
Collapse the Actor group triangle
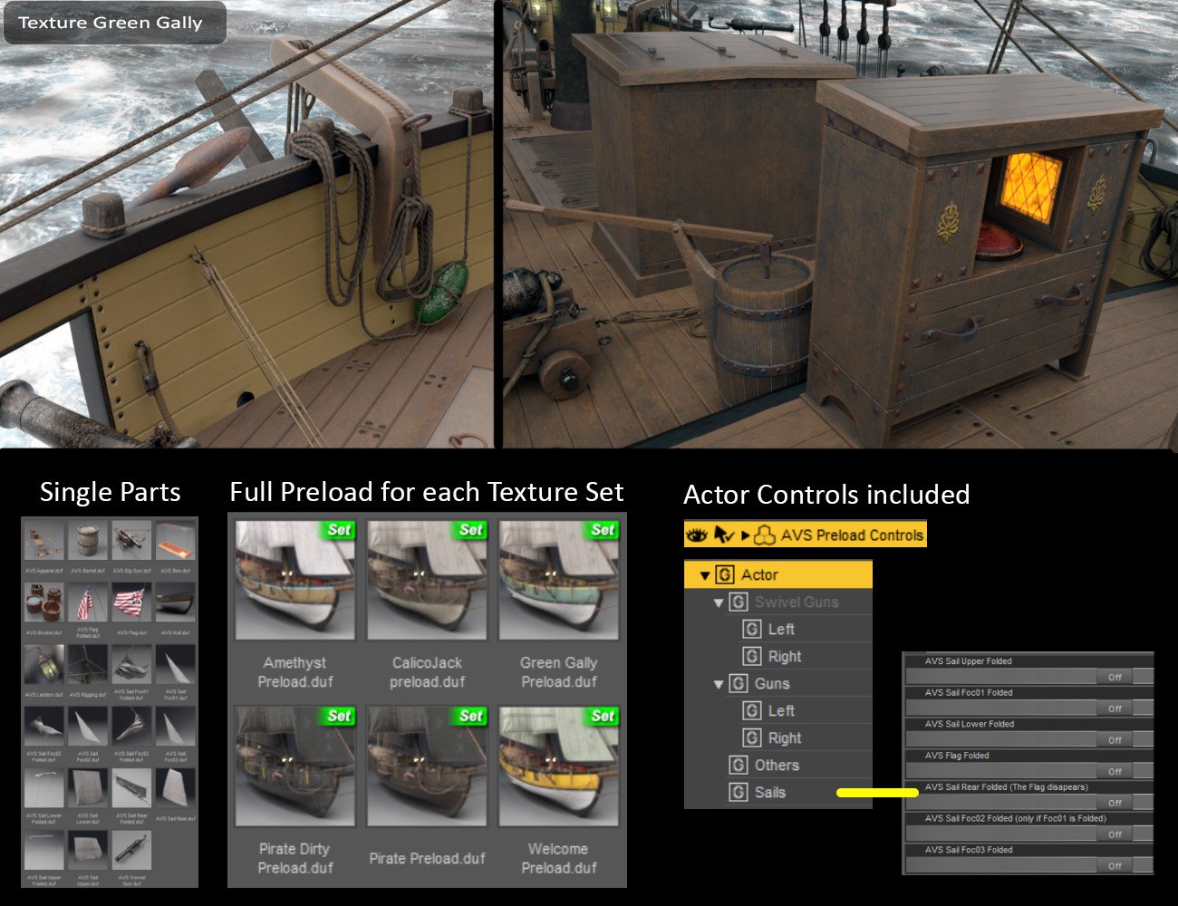pos(704,575)
